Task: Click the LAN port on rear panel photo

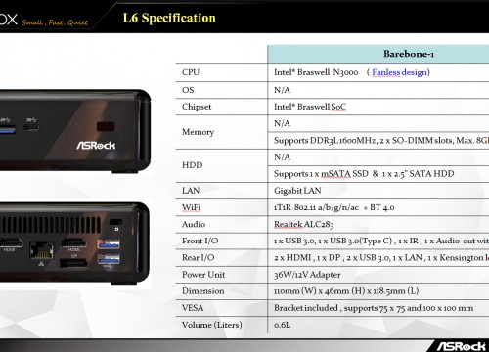Action: pyautogui.click(x=41, y=250)
